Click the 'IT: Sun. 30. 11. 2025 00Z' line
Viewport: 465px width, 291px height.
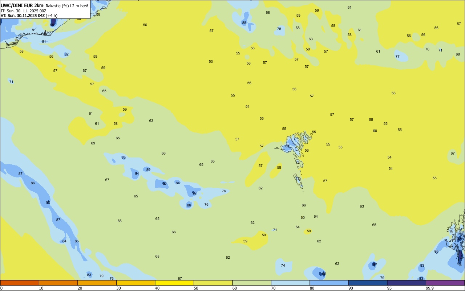click(x=23, y=11)
